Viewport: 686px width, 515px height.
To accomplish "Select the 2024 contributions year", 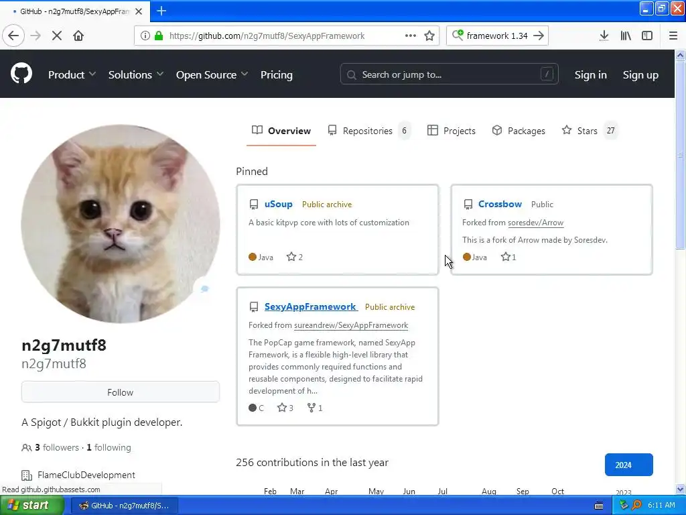I will pos(628,465).
